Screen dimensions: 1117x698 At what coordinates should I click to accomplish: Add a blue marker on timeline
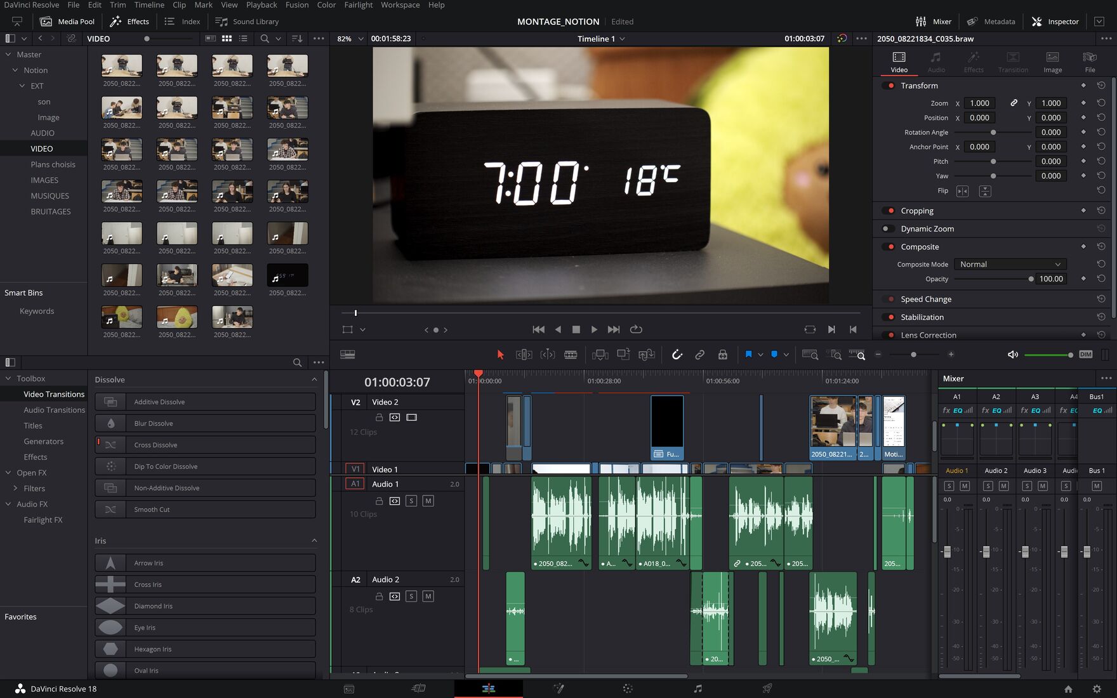tap(774, 354)
